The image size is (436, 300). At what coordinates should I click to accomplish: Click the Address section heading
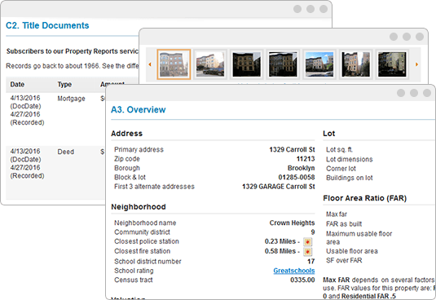[x=126, y=134]
